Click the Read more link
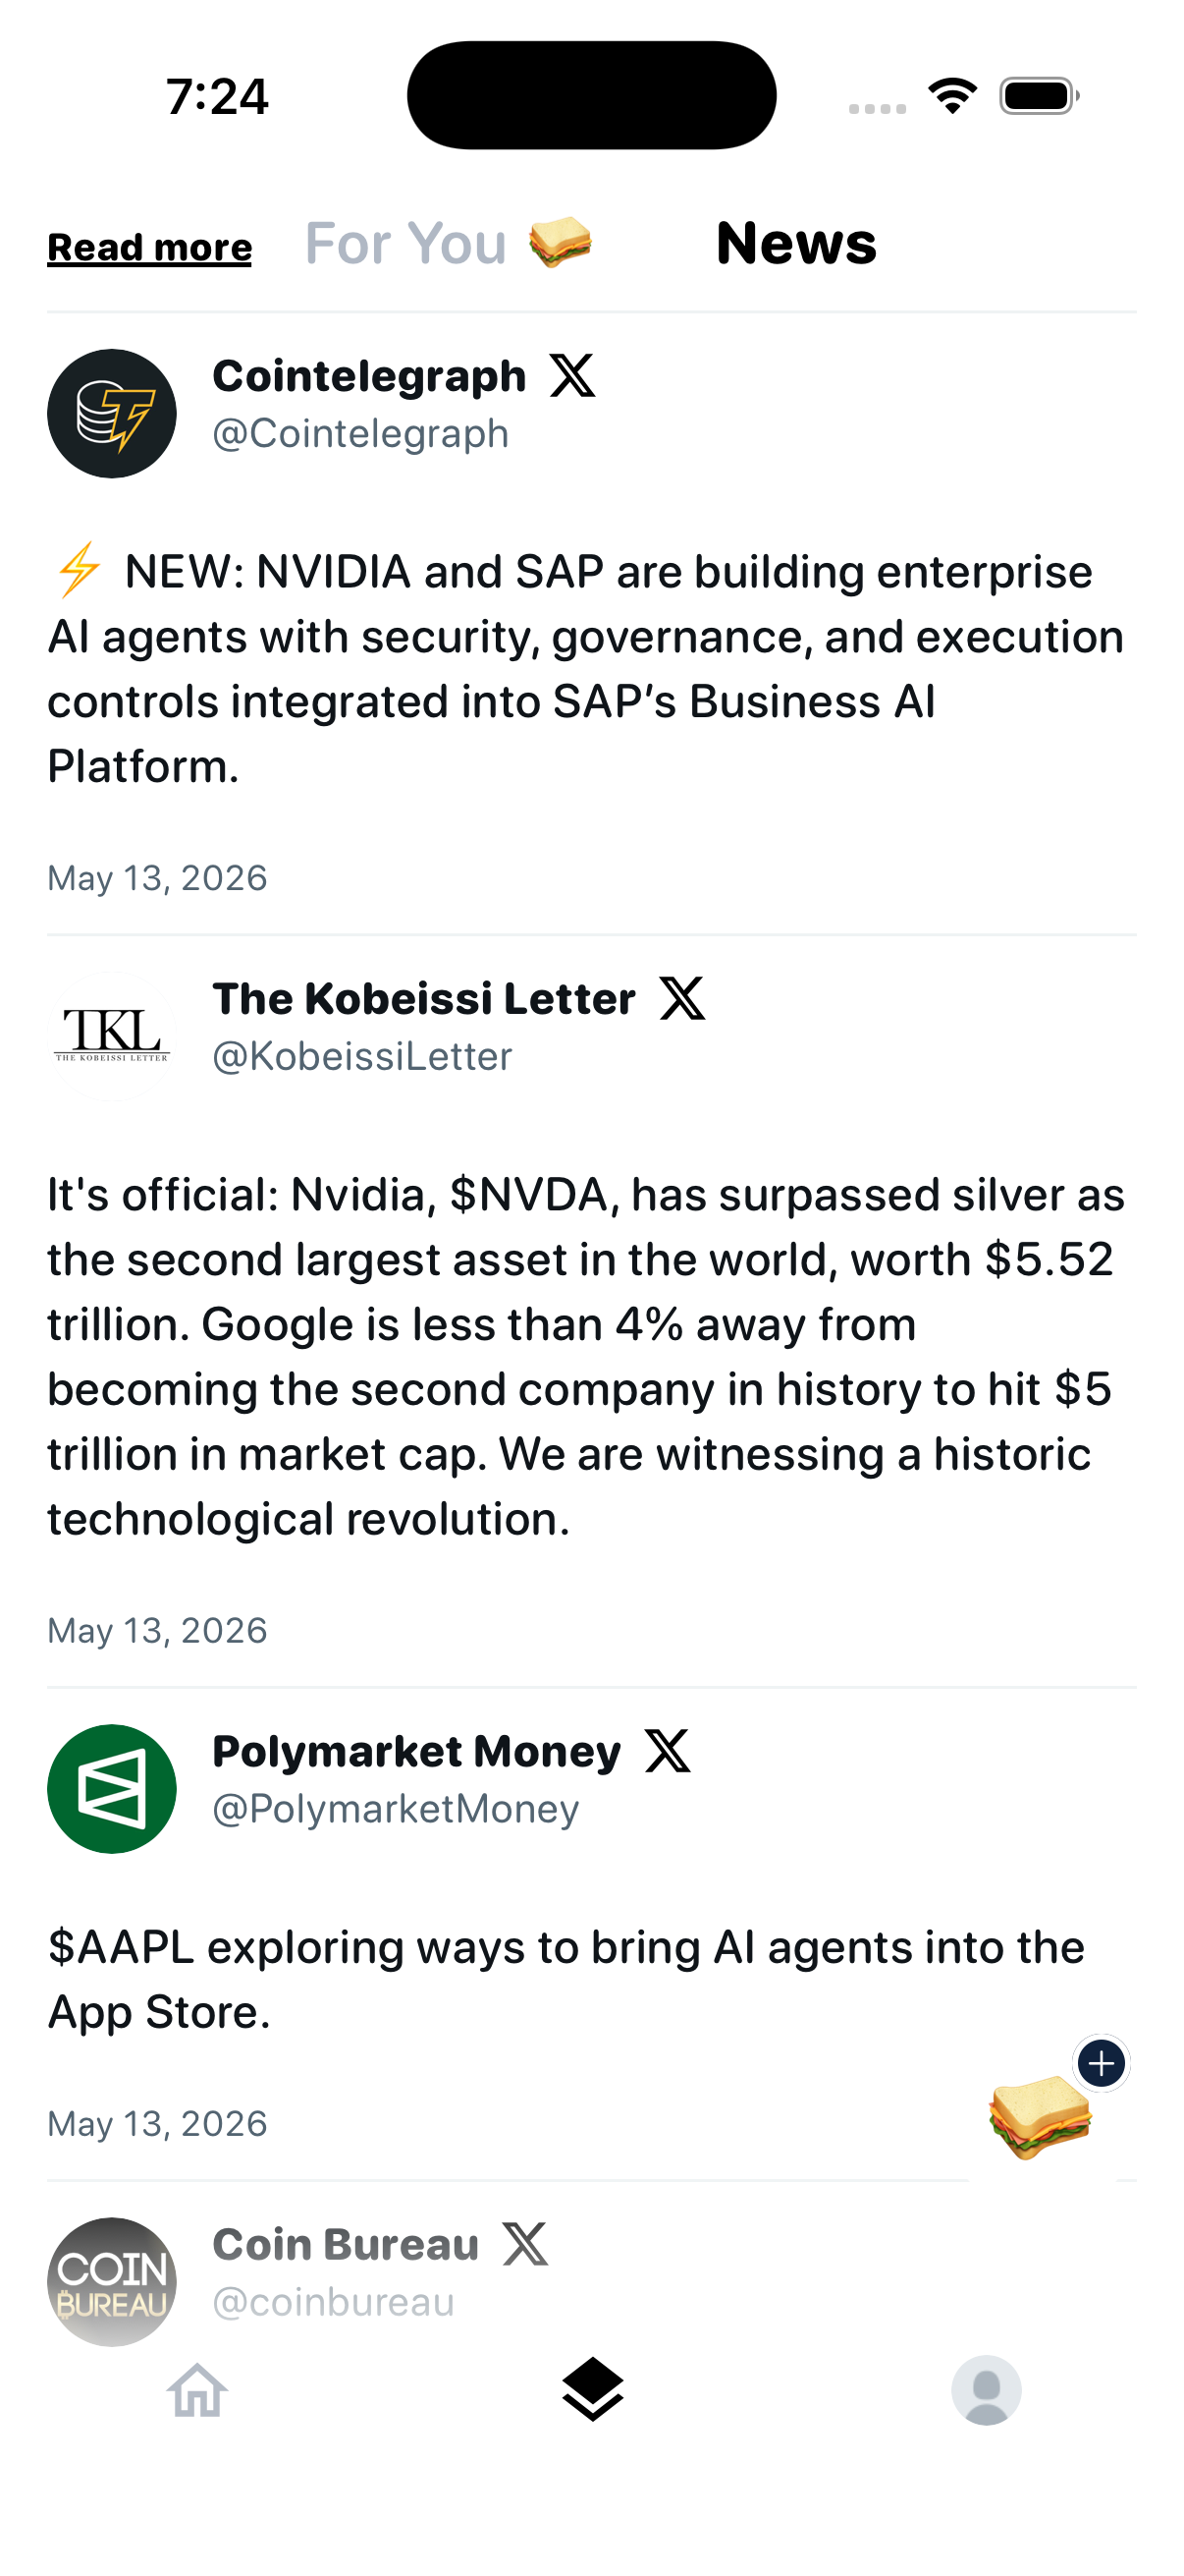Image resolution: width=1184 pixels, height=2576 pixels. point(150,247)
